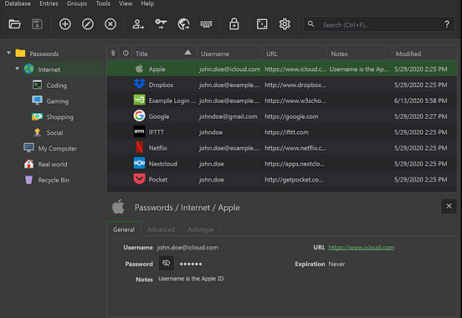This screenshot has width=462, height=318.
Task: Copy password with the key icon
Action: (x=161, y=24)
